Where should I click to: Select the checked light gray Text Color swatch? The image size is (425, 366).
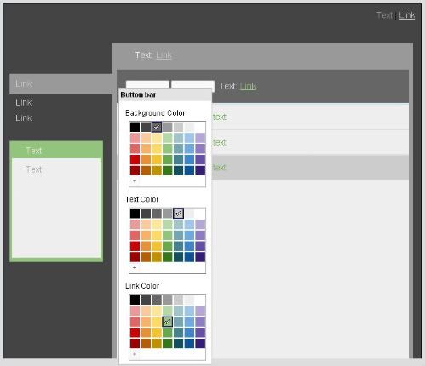pos(178,214)
